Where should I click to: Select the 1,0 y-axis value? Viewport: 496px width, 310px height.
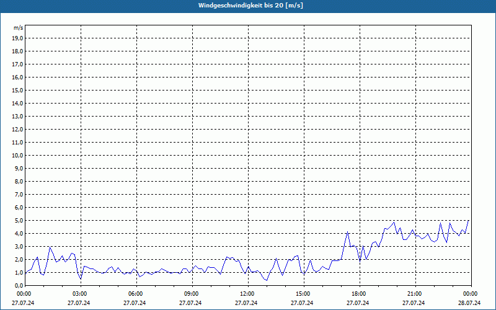pos(19,272)
